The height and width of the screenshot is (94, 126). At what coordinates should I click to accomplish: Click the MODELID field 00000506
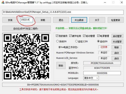[102, 73]
